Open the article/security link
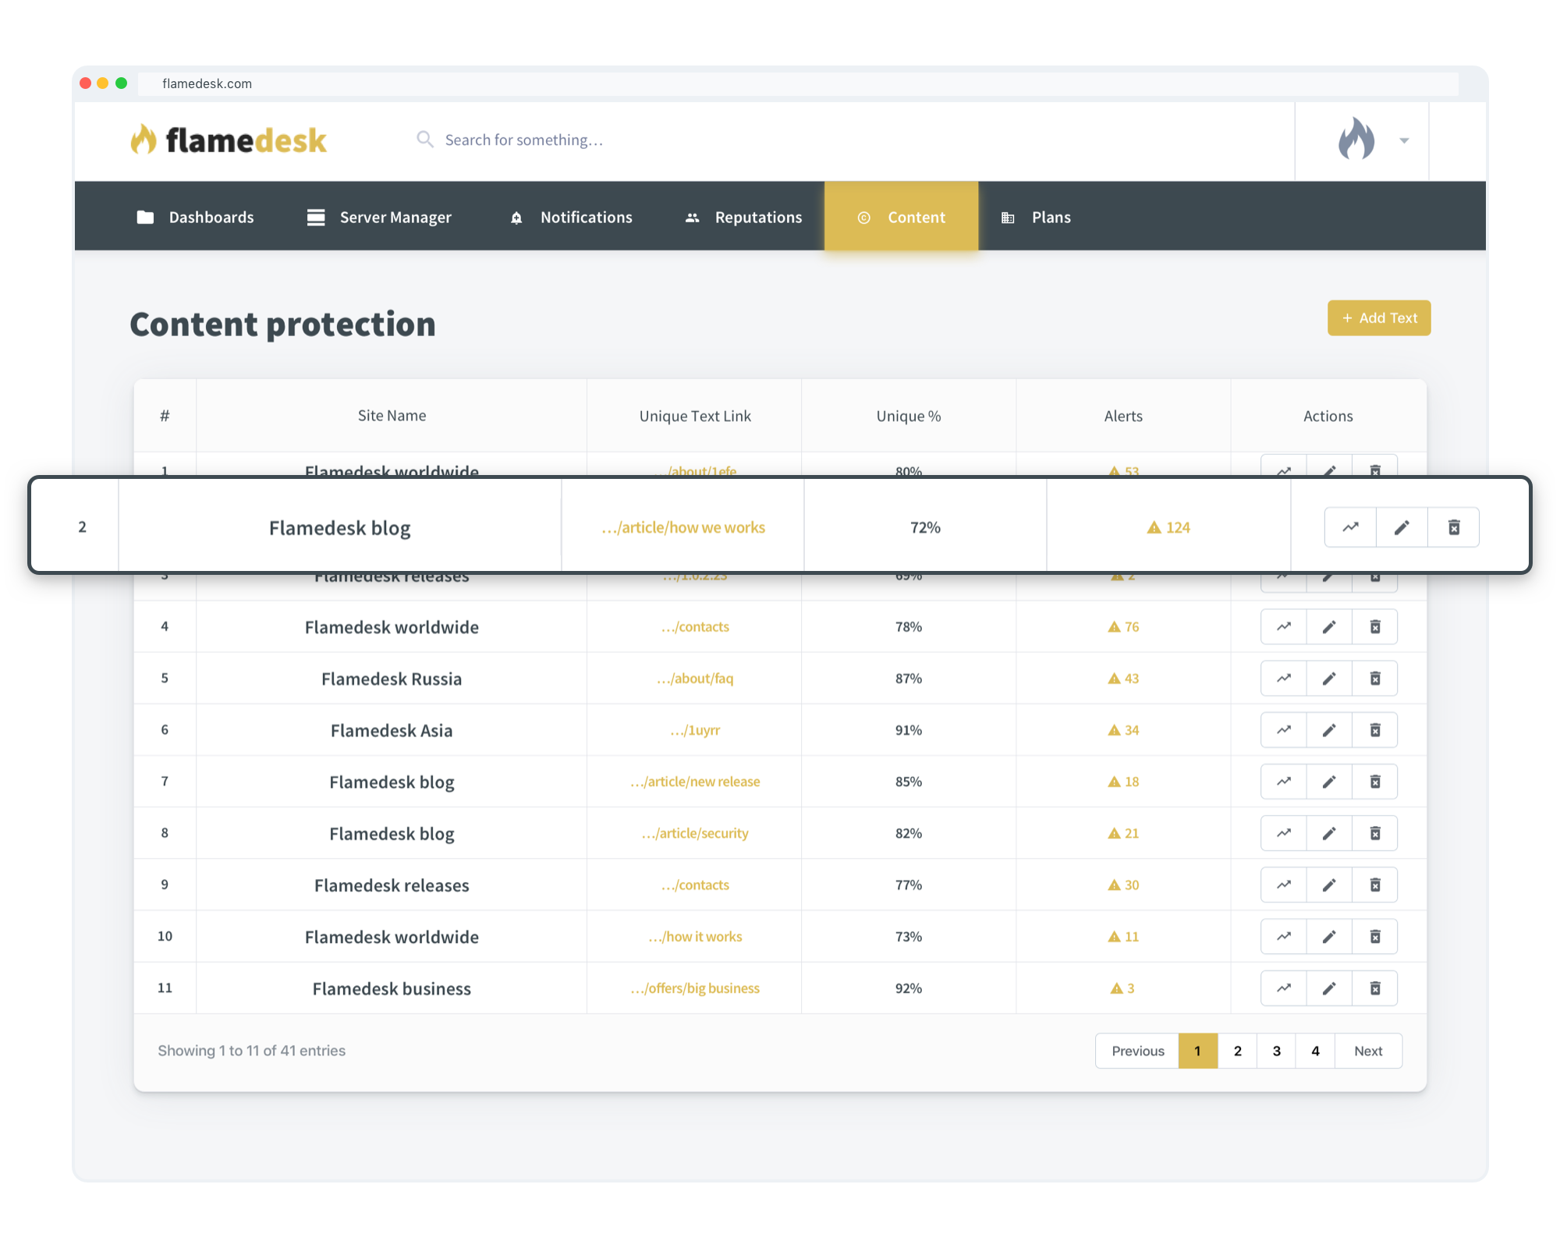This screenshot has width=1560, height=1248. pos(695,833)
